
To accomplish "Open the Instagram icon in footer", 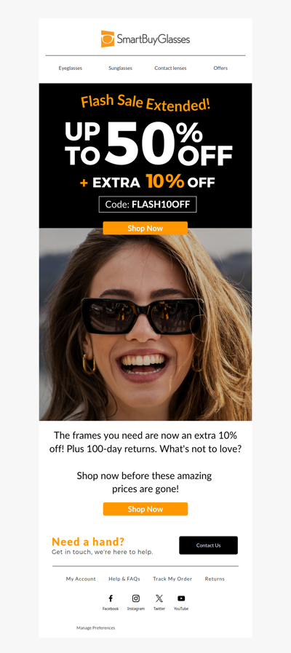I will tap(136, 598).
